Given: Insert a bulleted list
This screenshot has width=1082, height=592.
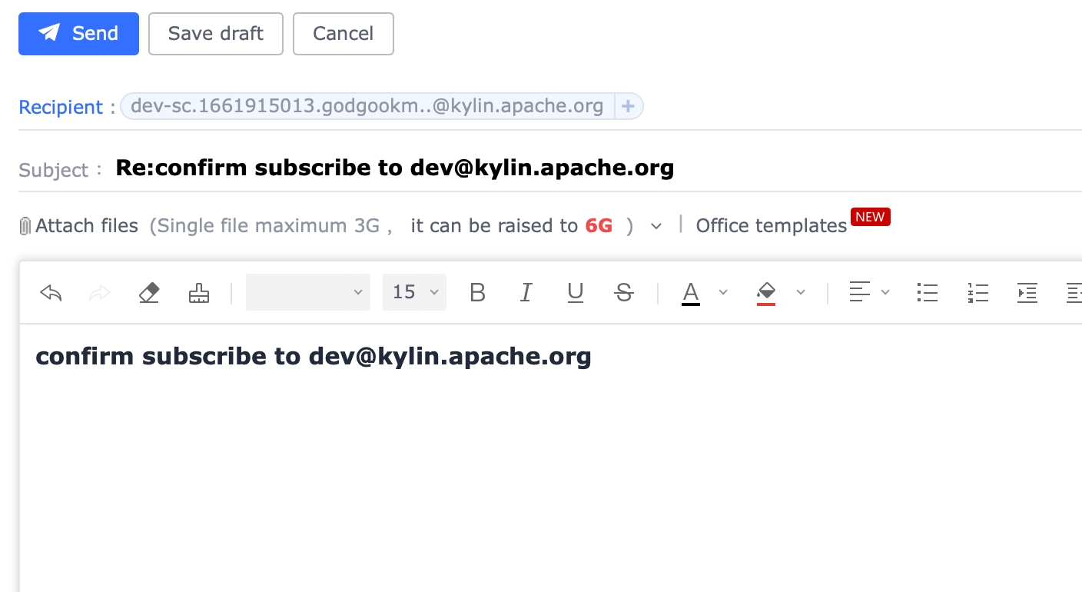Looking at the screenshot, I should pos(928,293).
